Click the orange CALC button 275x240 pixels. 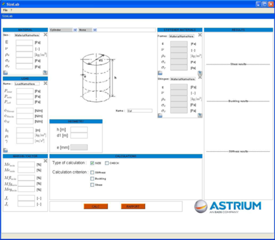click(x=96, y=206)
